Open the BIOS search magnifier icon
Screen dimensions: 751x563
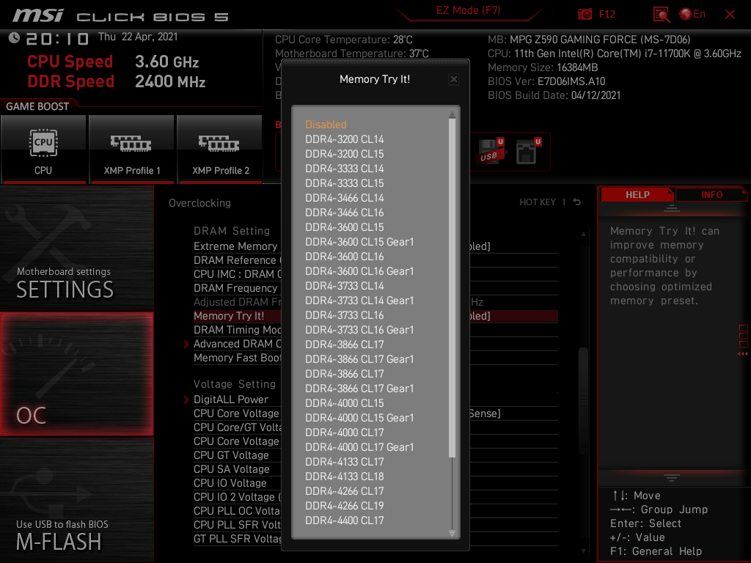coord(661,15)
